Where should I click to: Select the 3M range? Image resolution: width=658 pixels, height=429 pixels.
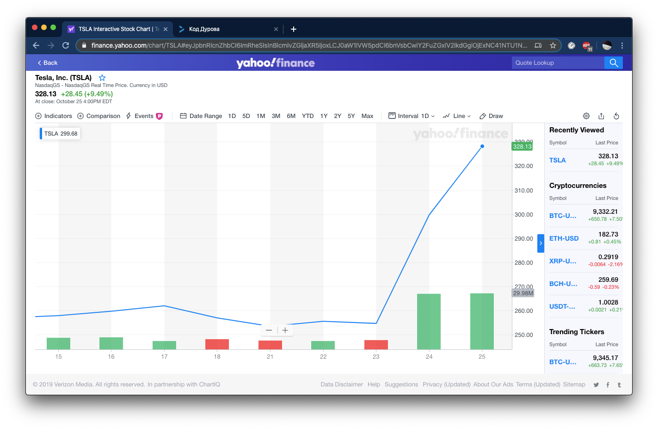(x=276, y=116)
